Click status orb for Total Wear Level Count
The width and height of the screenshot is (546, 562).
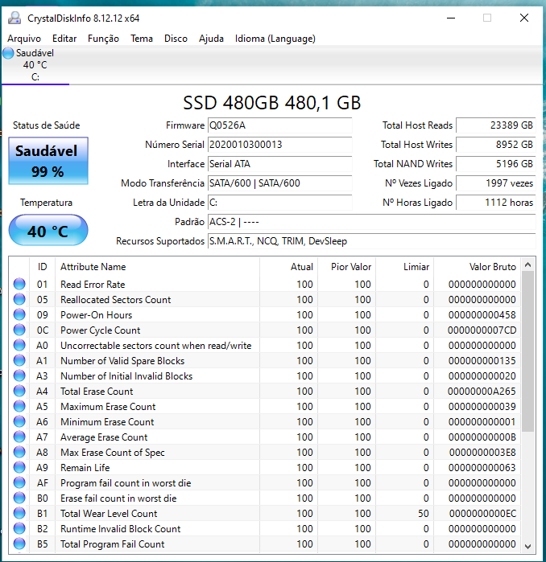(19, 513)
